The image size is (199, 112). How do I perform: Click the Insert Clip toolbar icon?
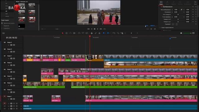click(79, 33)
